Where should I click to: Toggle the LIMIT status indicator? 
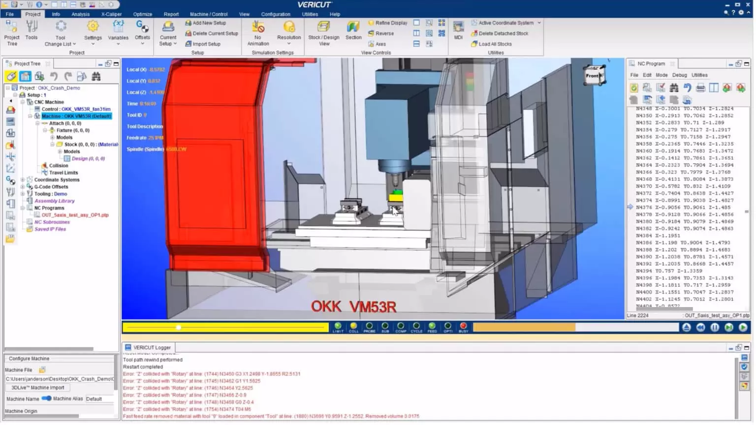[338, 327]
